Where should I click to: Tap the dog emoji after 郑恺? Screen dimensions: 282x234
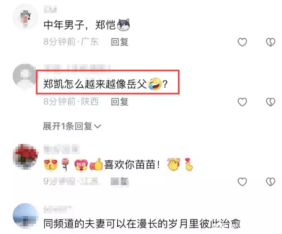(x=123, y=24)
